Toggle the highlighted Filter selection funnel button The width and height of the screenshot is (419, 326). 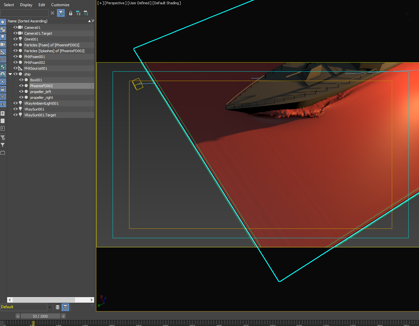(61, 13)
